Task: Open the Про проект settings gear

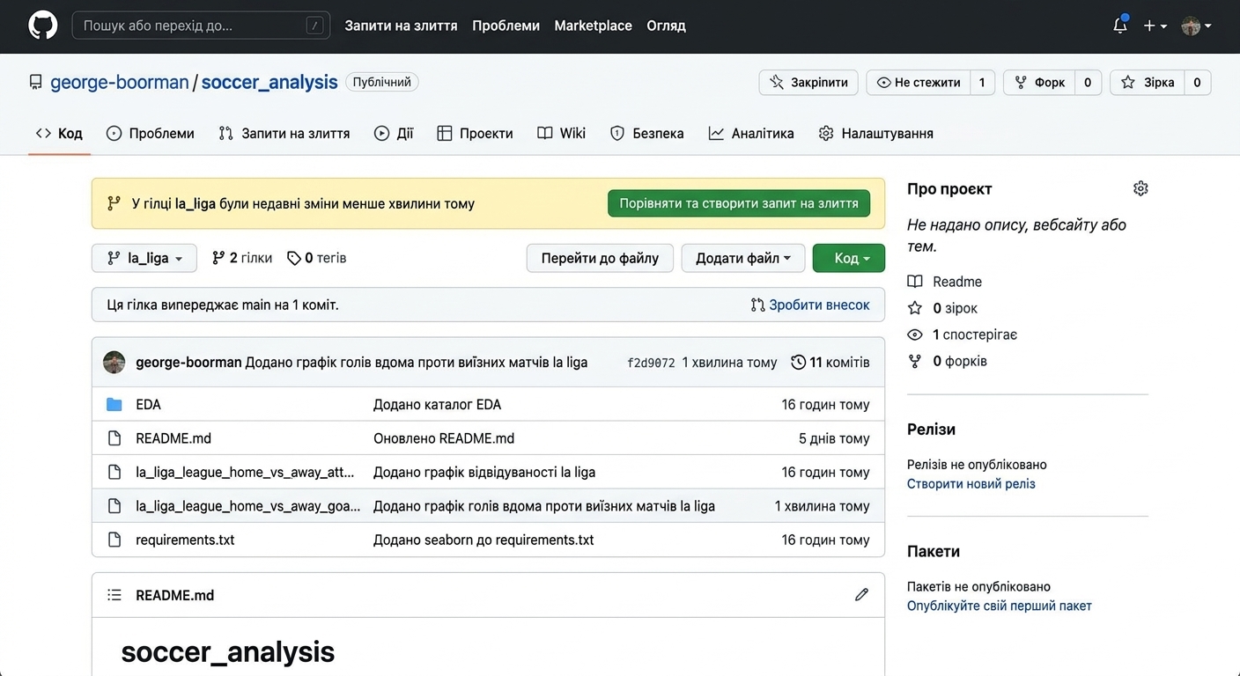Action: (x=1140, y=188)
